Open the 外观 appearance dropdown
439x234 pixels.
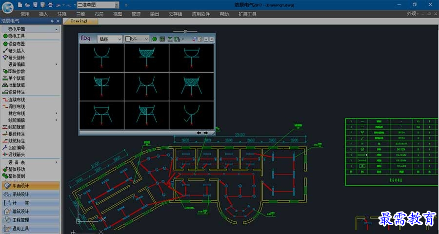coord(413,14)
